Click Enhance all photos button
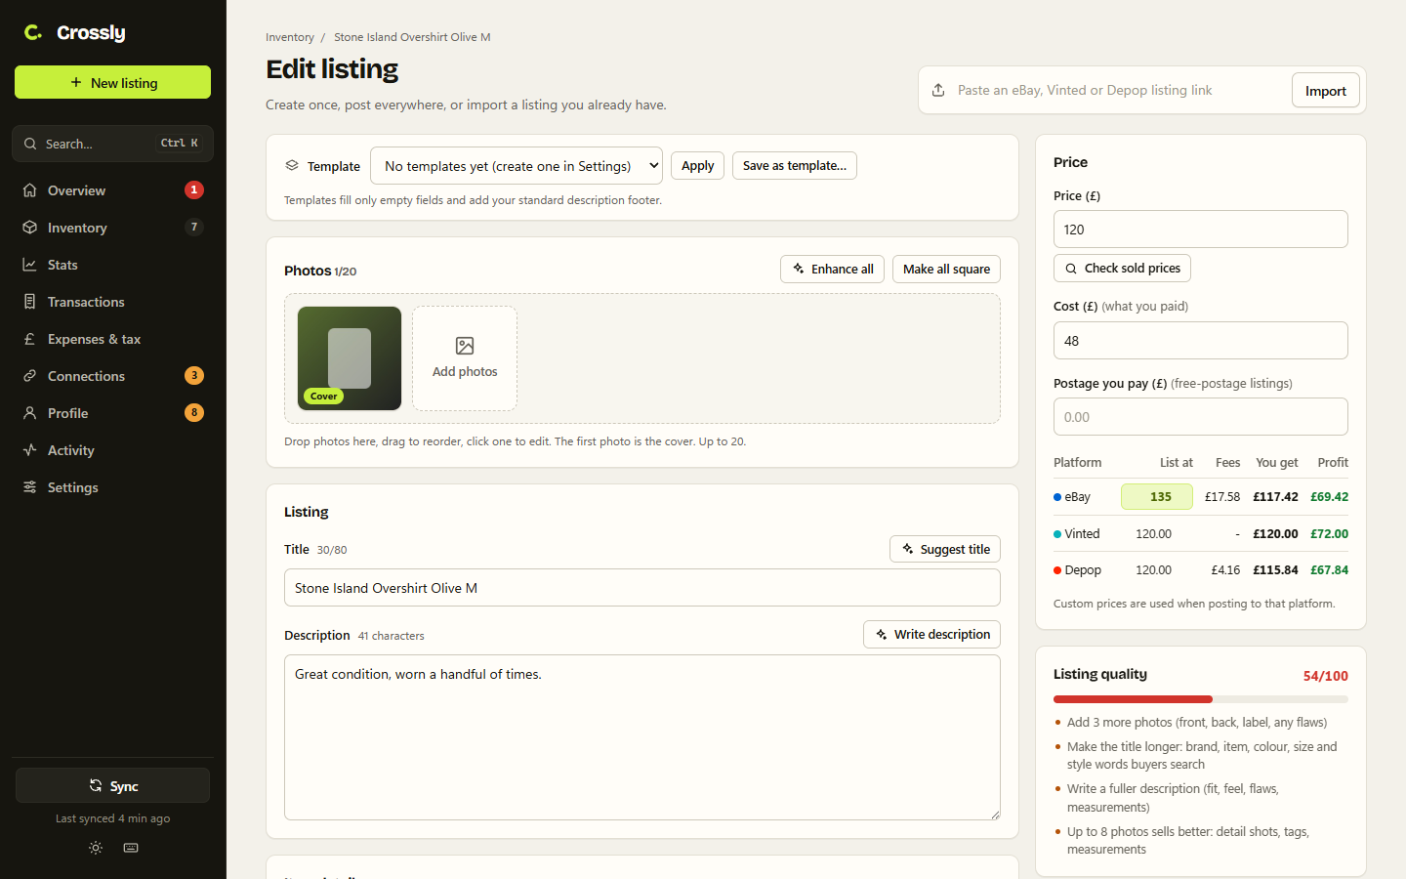This screenshot has height=879, width=1406. click(x=832, y=269)
